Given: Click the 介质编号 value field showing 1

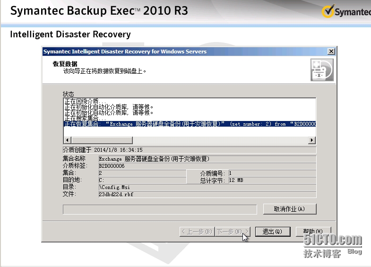Looking at the screenshot, I should tap(272, 173).
